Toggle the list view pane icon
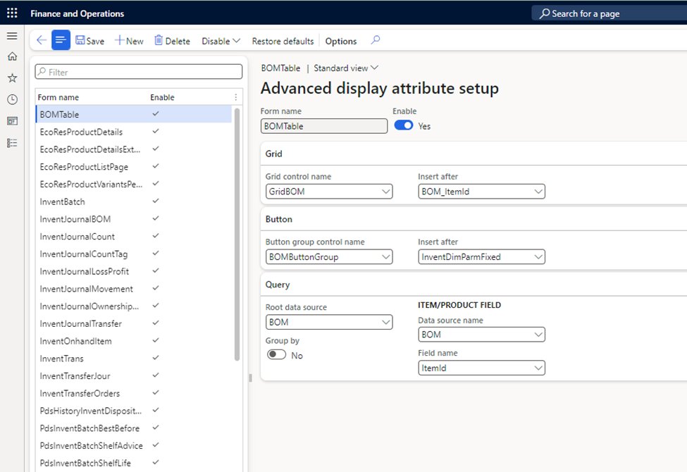The width and height of the screenshot is (687, 472). pyautogui.click(x=61, y=40)
